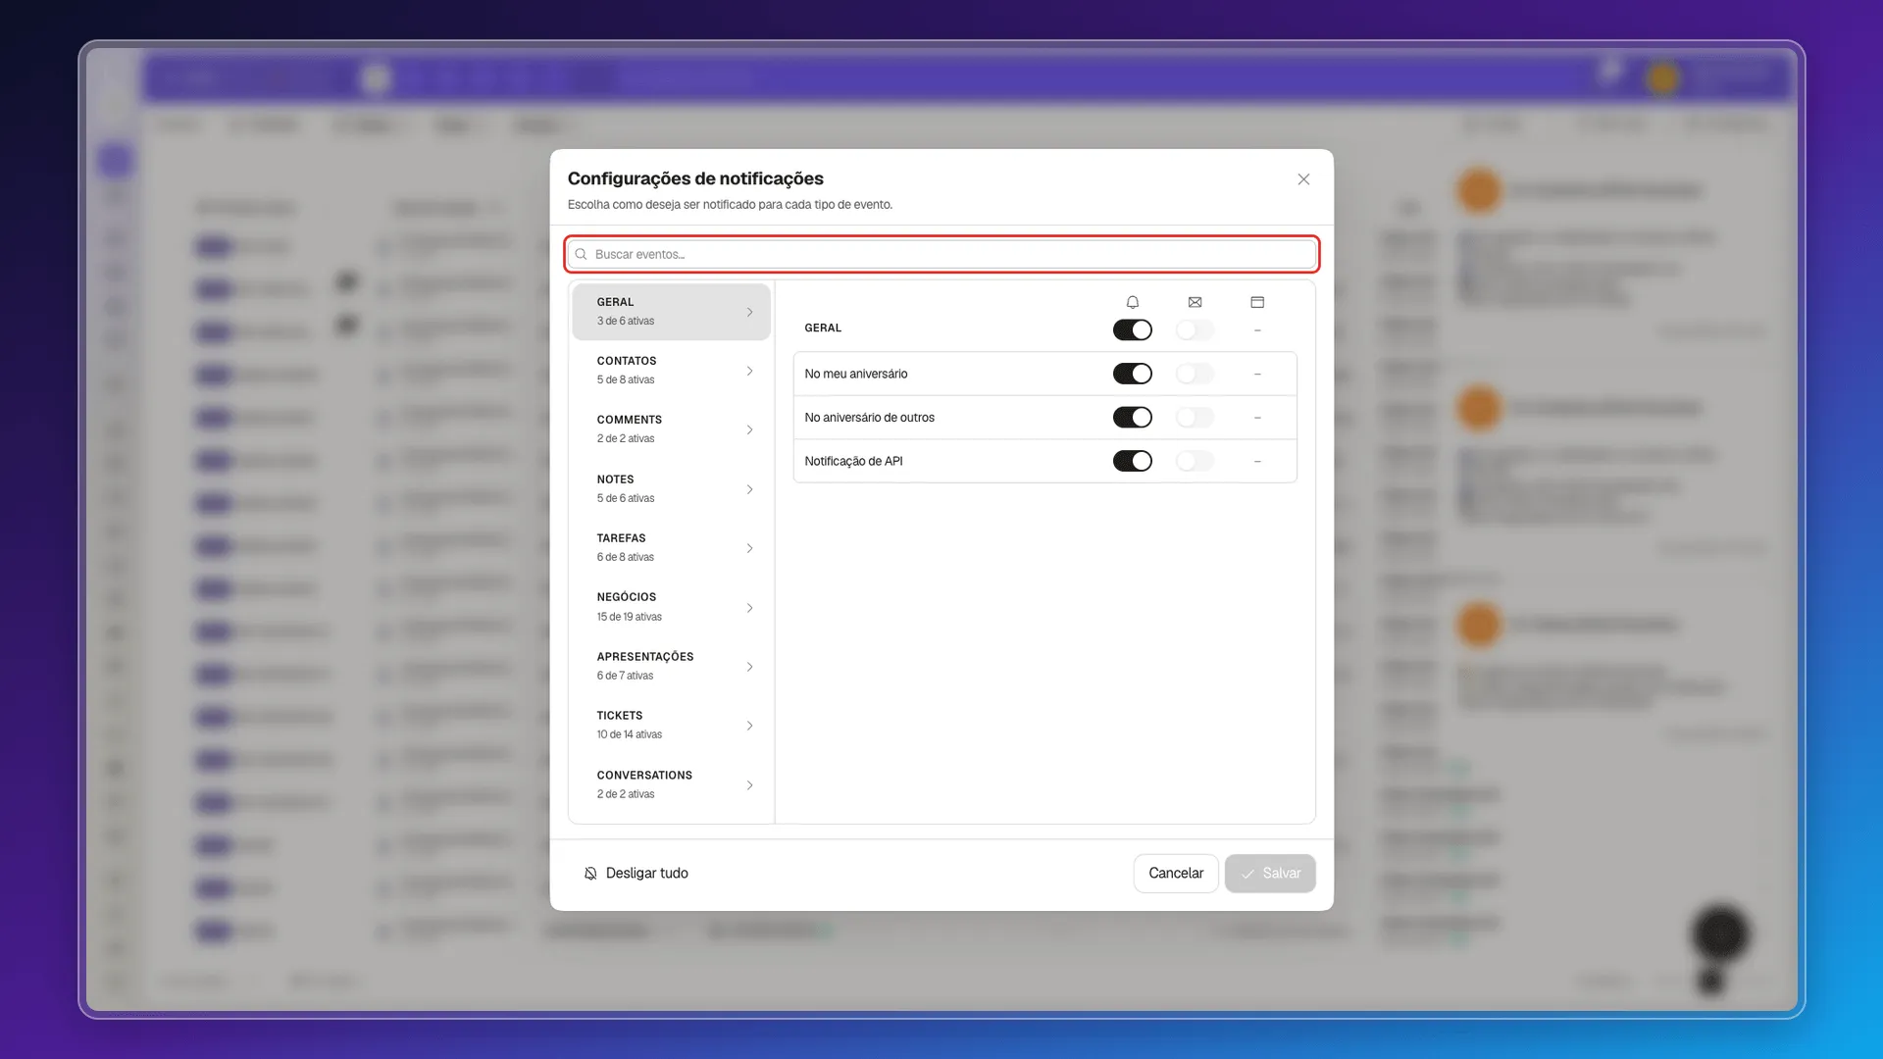Image resolution: width=1883 pixels, height=1059 pixels.
Task: Enable email for No aniversário de outros
Action: [x=1195, y=418]
